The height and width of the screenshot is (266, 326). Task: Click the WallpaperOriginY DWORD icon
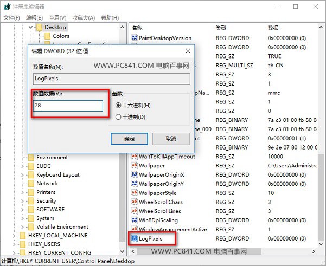click(135, 184)
